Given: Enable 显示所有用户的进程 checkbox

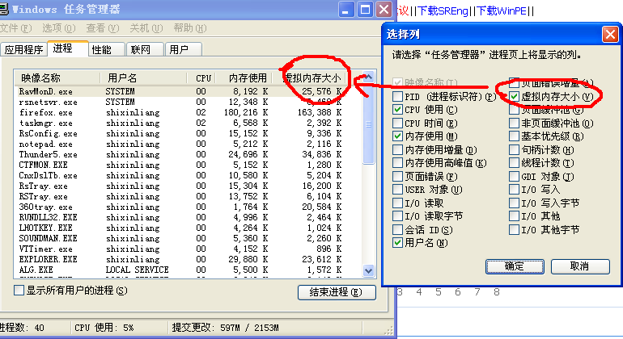Looking at the screenshot, I should click(19, 291).
